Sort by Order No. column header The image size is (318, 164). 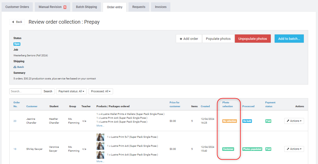click(17, 104)
